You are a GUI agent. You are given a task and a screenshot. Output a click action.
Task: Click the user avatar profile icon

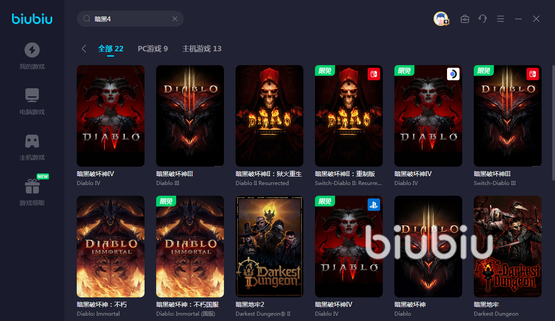click(441, 19)
